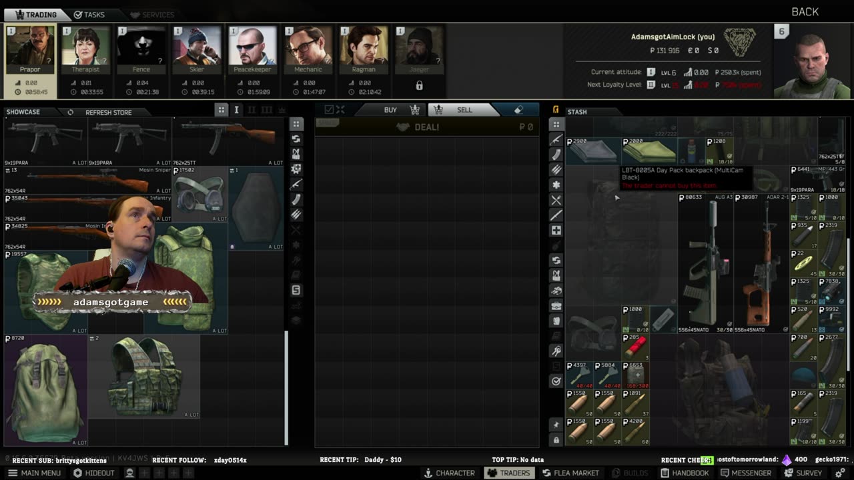Filter showcase by weapons category
This screenshot has height=480, width=854.
pos(296,184)
